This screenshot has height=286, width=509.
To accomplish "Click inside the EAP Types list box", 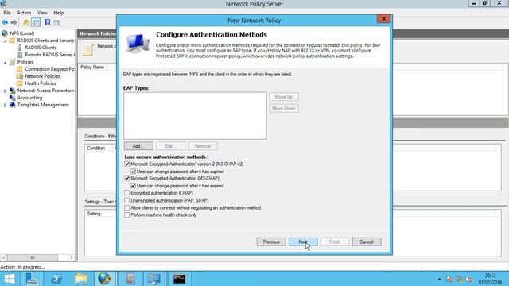I will click(x=195, y=116).
